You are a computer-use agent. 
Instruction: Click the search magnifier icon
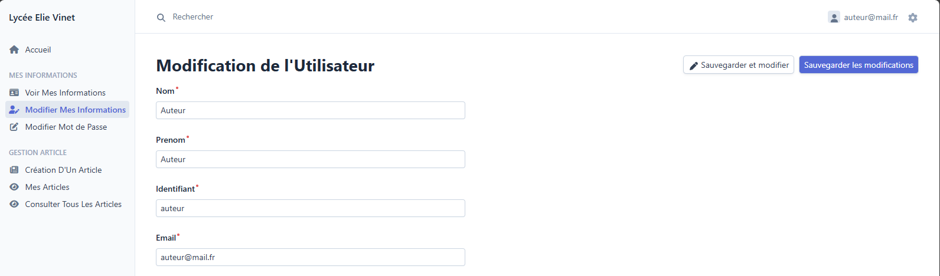[x=161, y=18]
